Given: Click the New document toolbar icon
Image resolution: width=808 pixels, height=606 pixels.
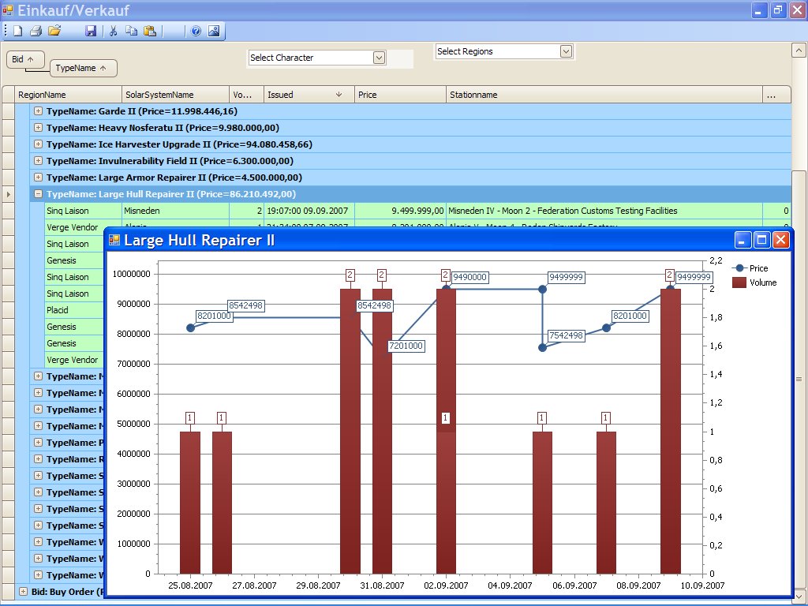Looking at the screenshot, I should click(17, 32).
